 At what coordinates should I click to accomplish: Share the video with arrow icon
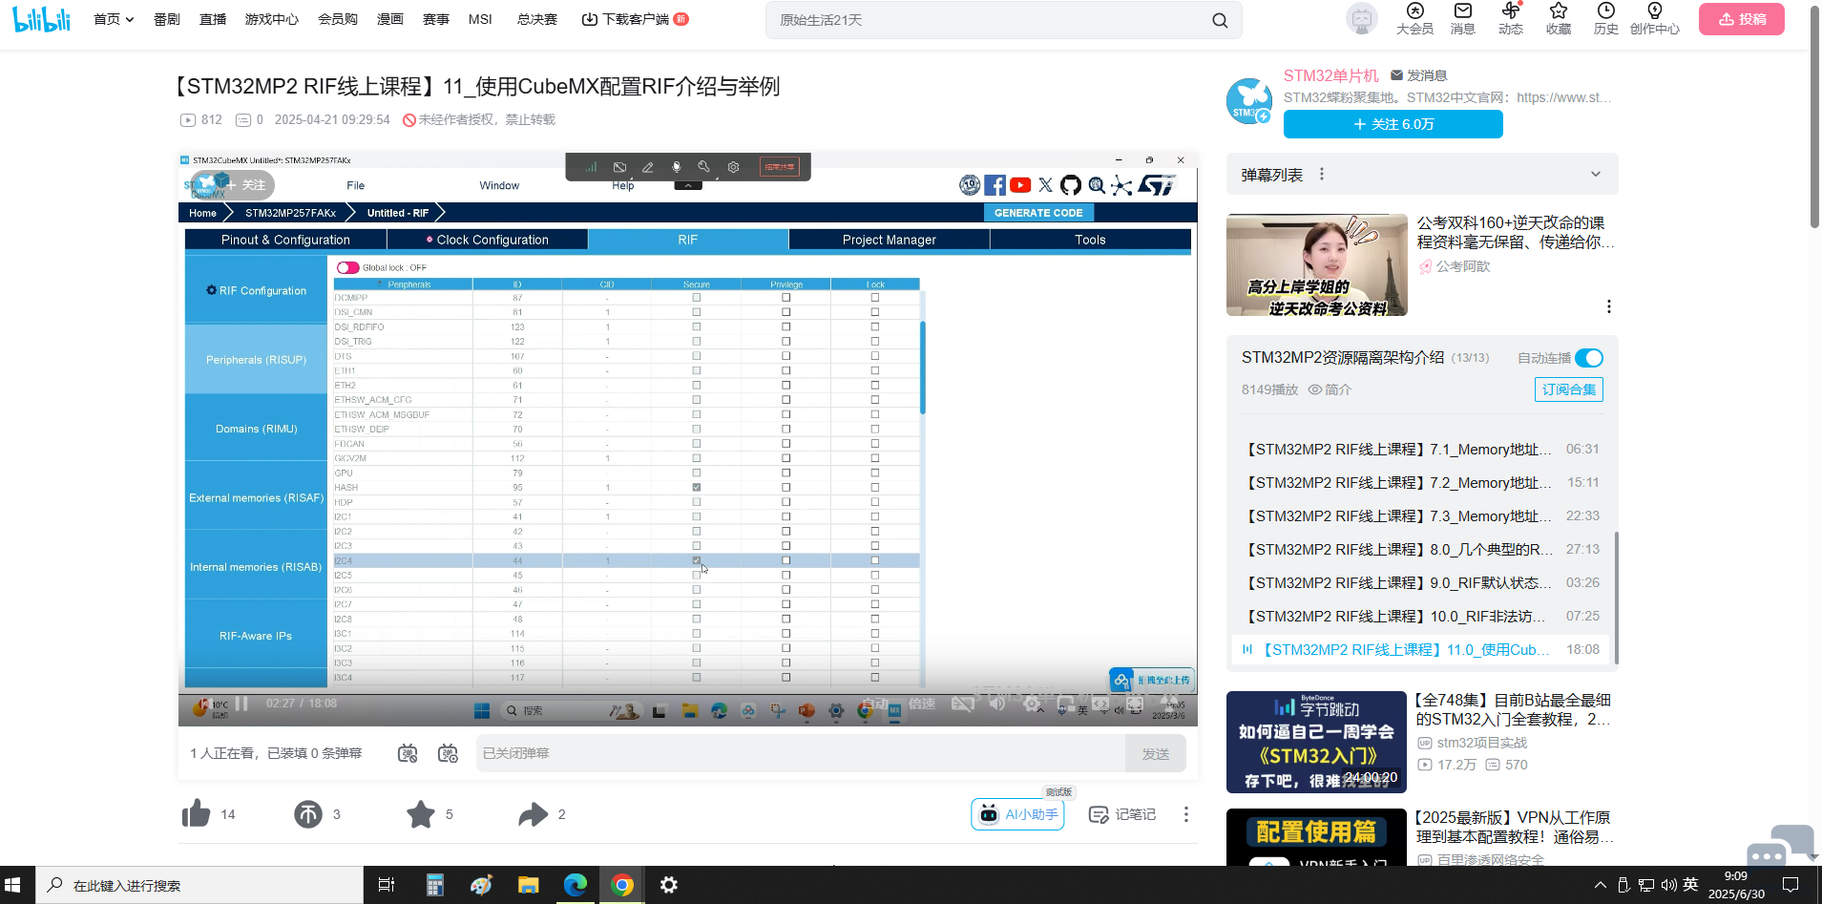point(533,814)
